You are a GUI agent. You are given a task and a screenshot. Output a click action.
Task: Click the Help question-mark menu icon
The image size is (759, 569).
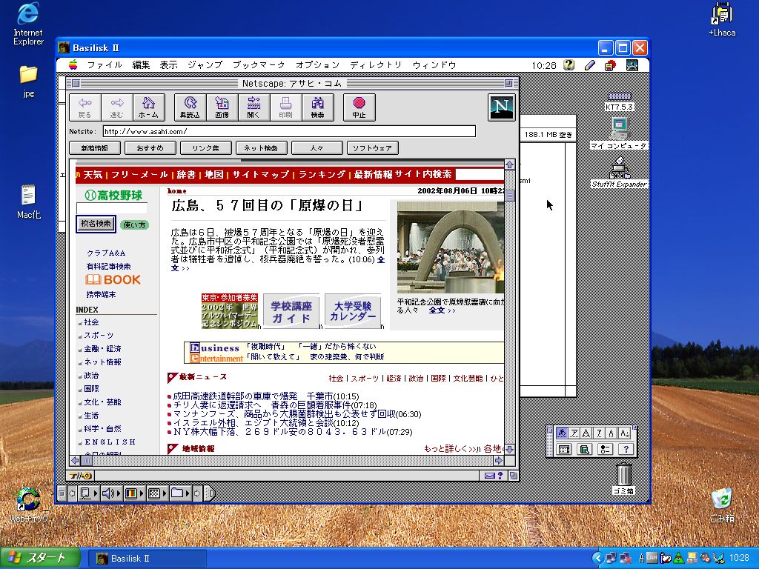(569, 65)
